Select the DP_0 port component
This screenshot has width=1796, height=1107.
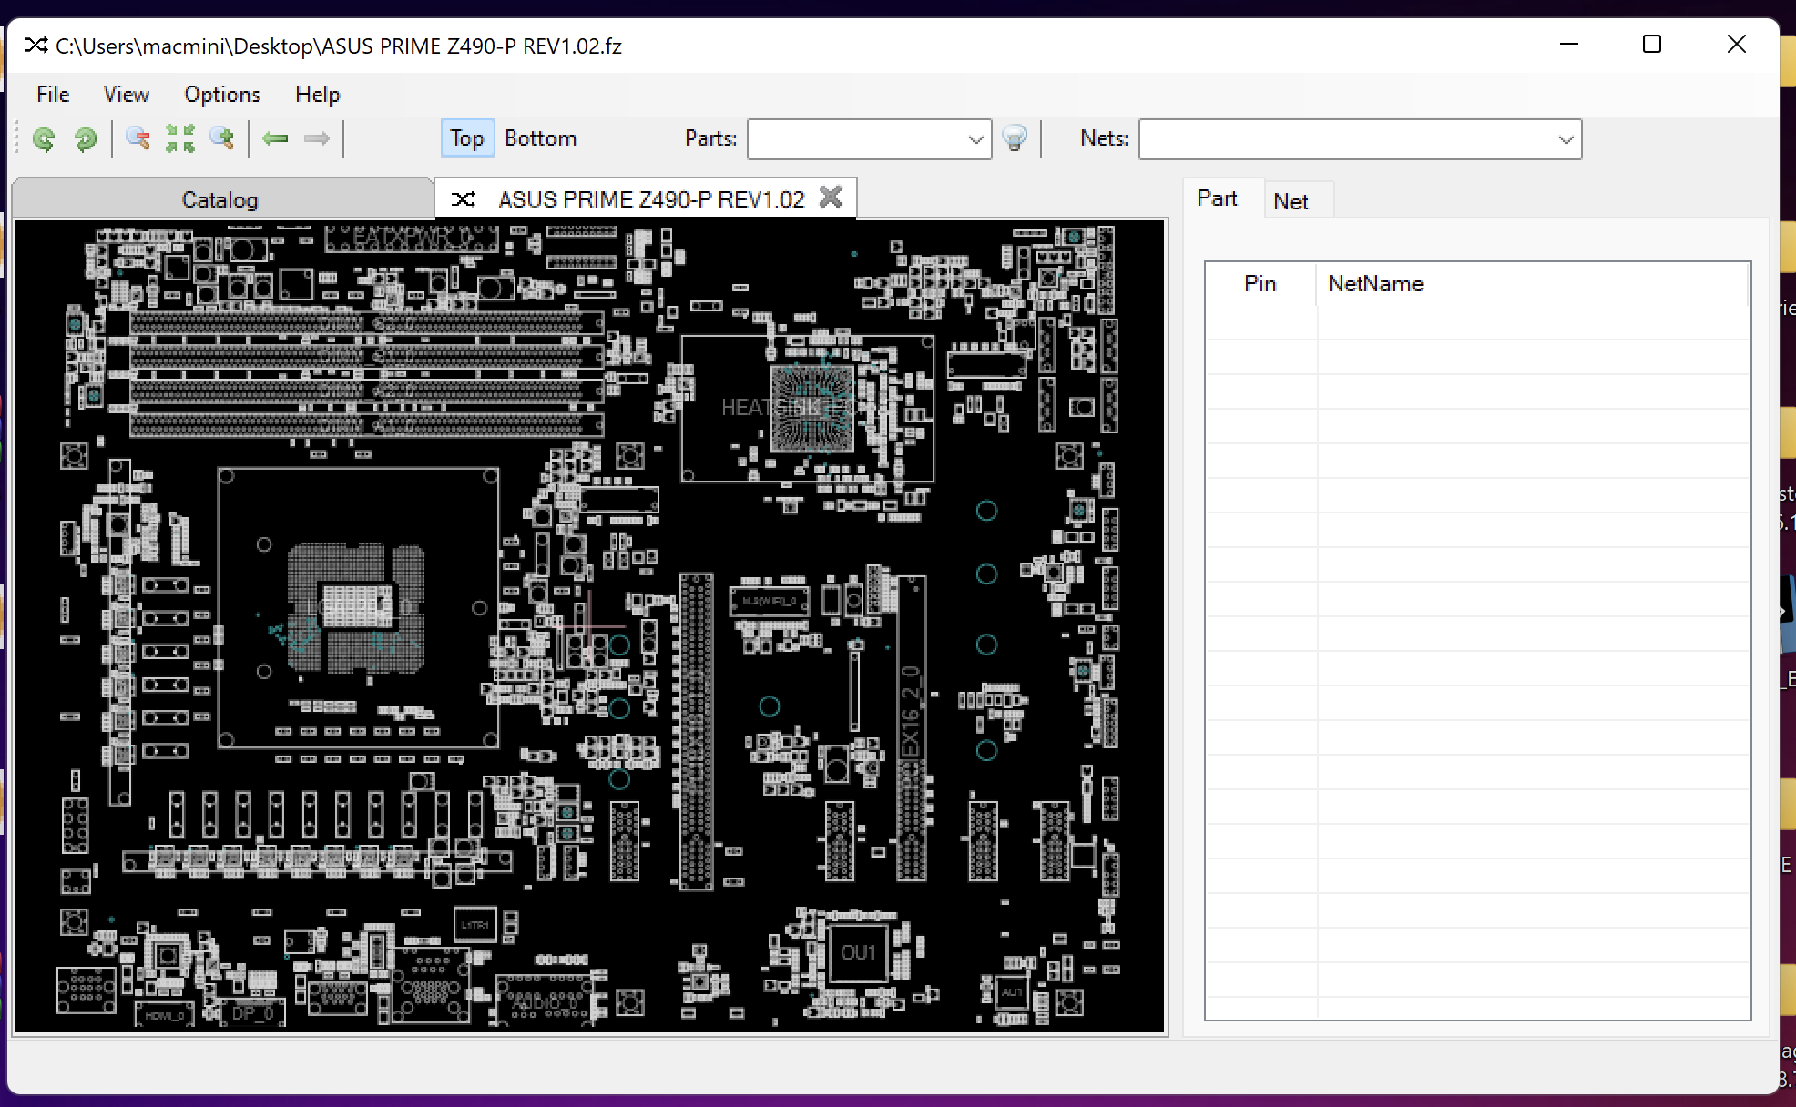252,1012
